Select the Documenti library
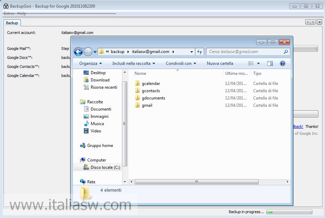Screen dimensions: 325x218 pos(97,109)
